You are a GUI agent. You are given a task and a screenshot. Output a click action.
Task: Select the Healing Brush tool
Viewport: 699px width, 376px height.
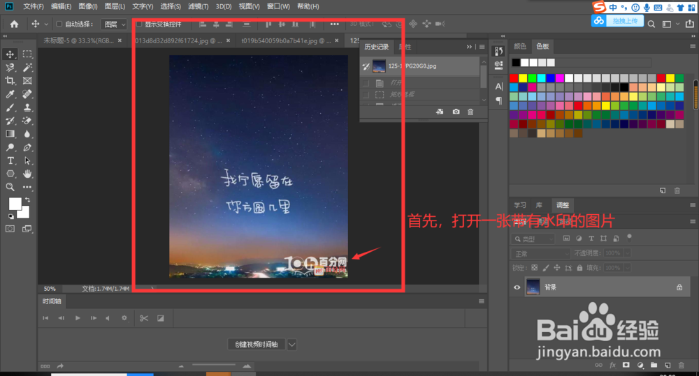click(27, 94)
